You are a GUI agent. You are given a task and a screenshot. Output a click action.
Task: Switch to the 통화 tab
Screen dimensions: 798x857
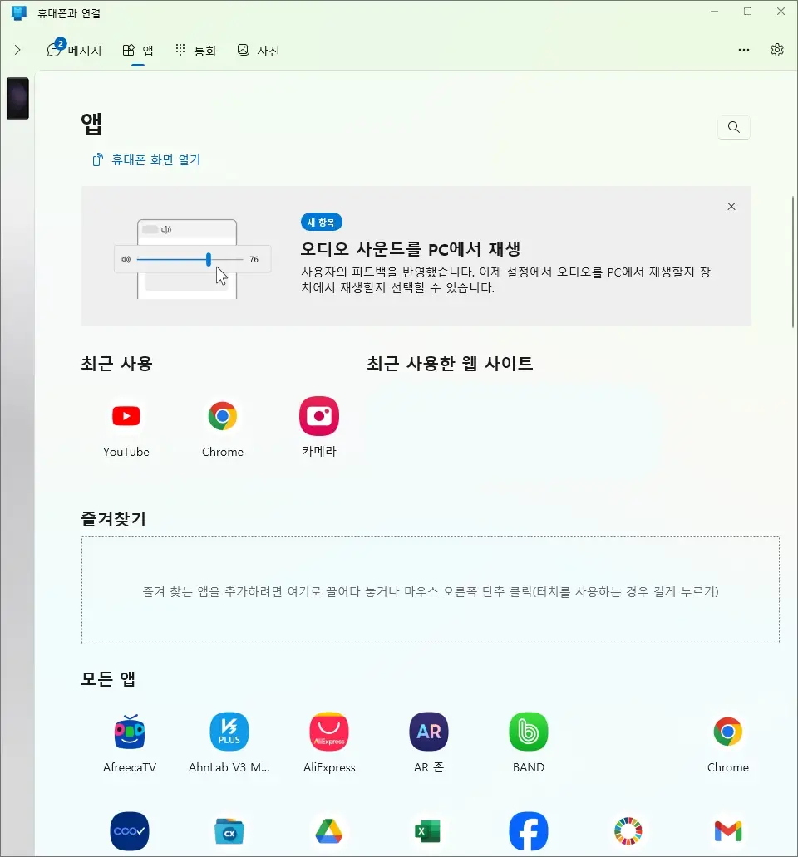(195, 50)
